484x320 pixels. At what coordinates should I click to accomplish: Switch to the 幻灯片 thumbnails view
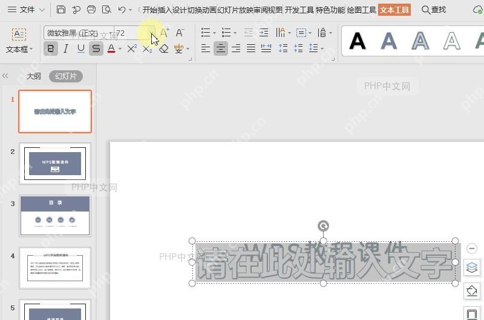coord(66,76)
